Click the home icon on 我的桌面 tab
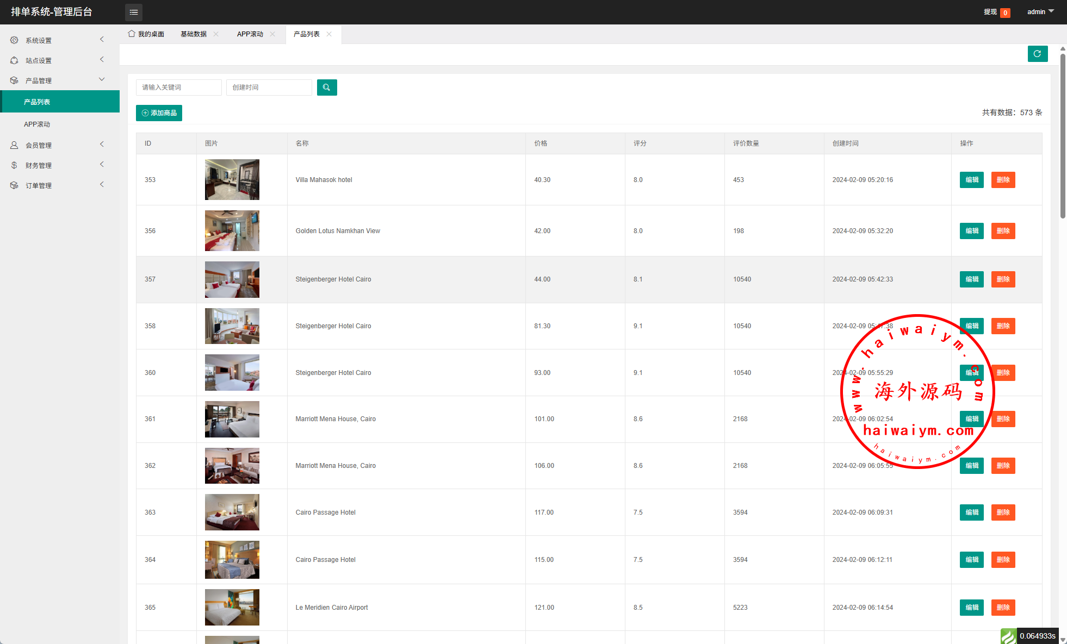This screenshot has height=644, width=1067. (132, 34)
